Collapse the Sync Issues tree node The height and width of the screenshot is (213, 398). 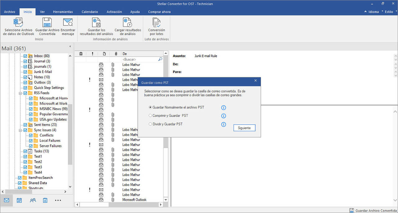[x=20, y=130]
